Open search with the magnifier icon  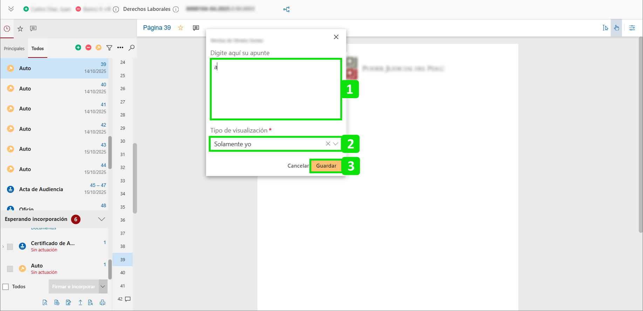pyautogui.click(x=132, y=48)
